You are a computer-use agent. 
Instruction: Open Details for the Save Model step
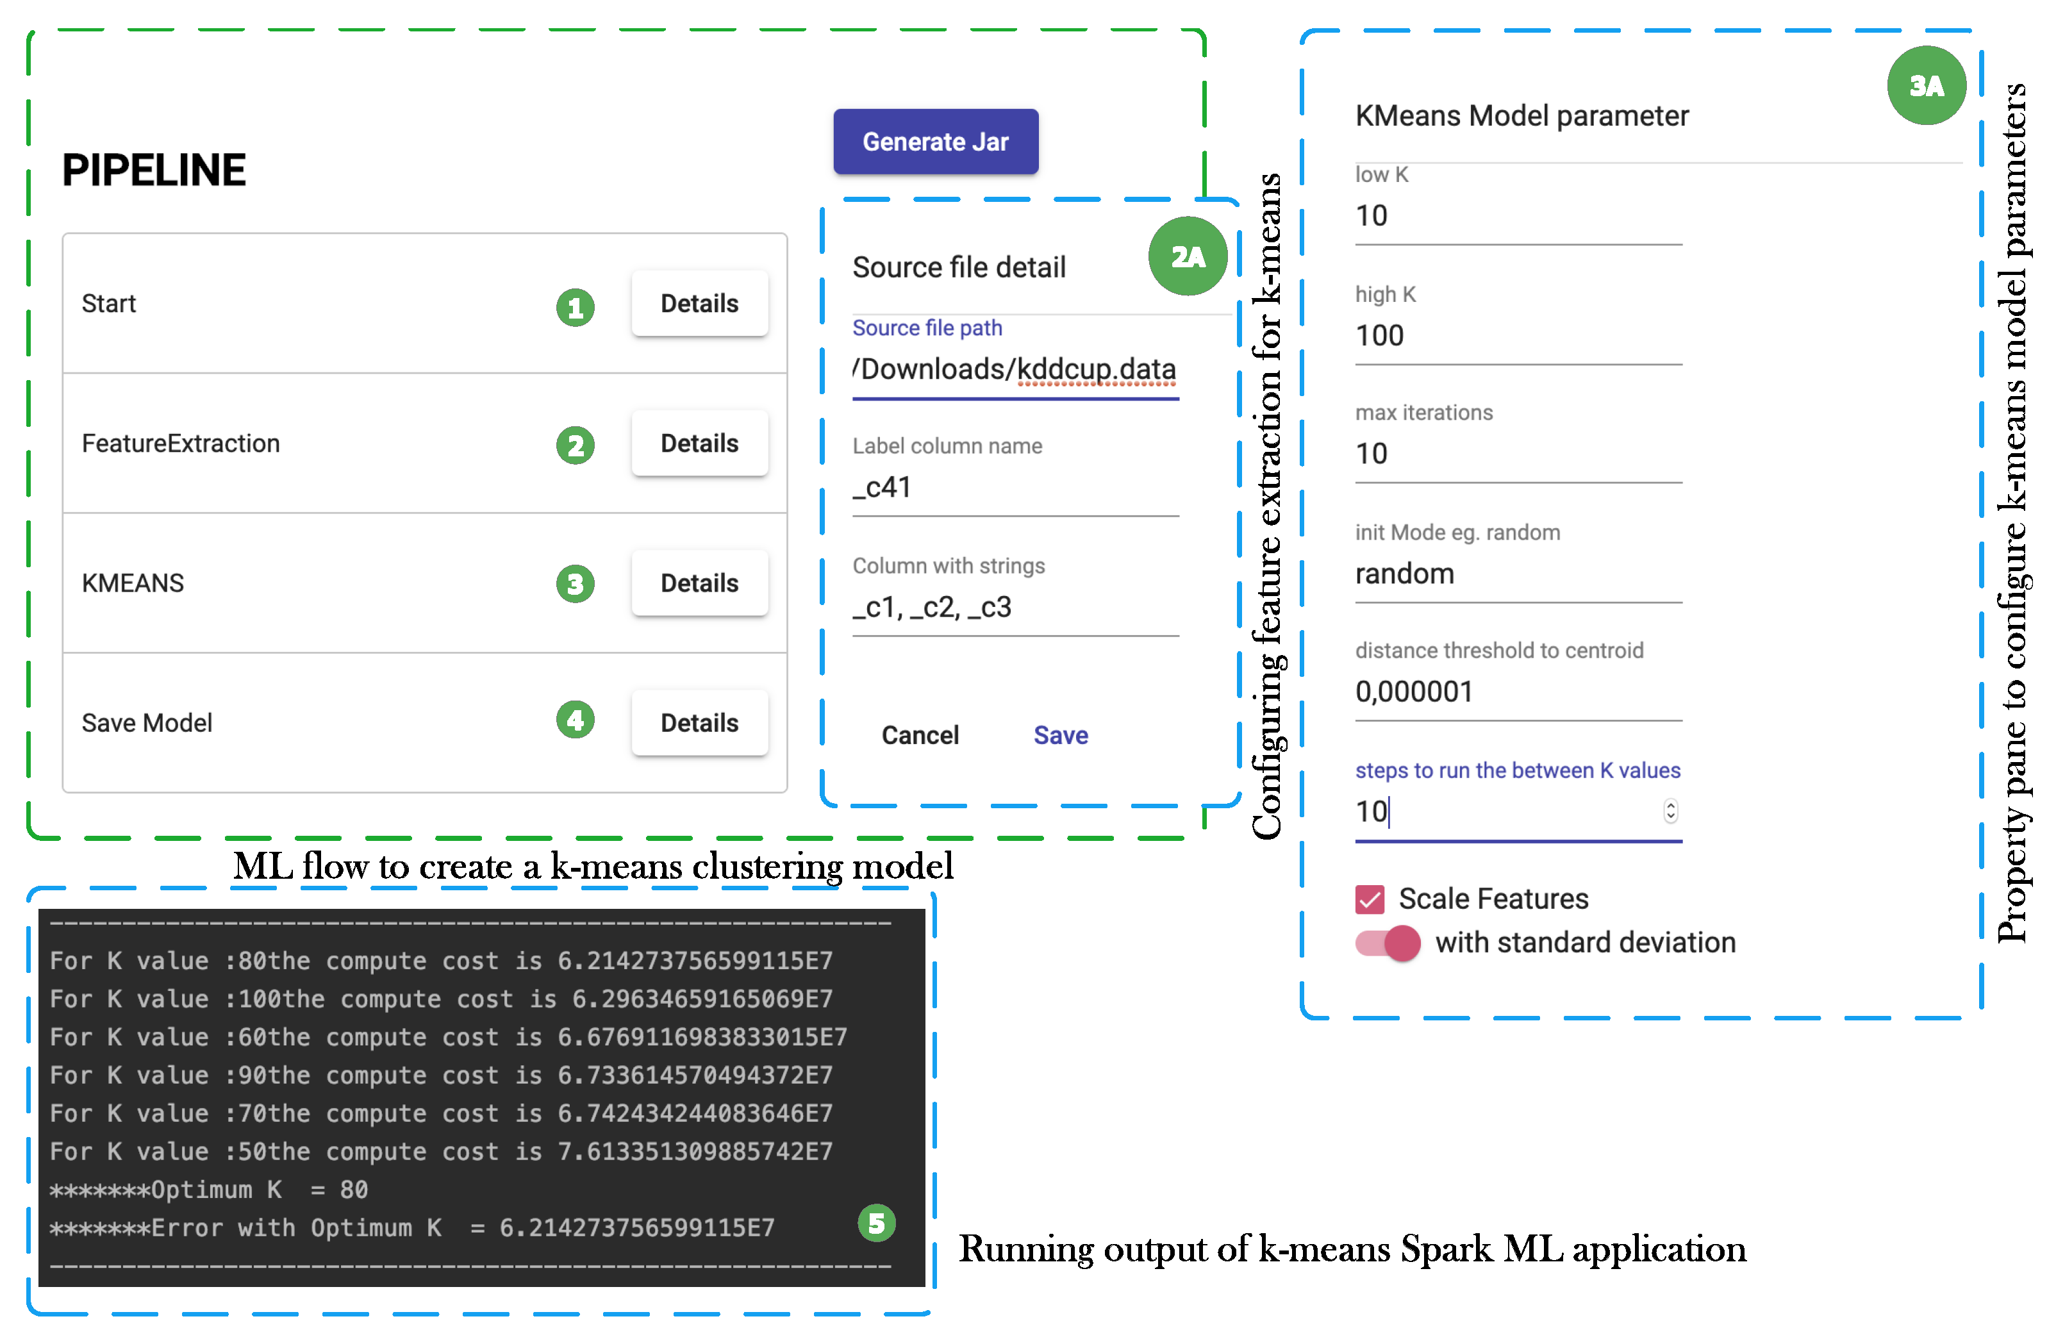point(699,723)
